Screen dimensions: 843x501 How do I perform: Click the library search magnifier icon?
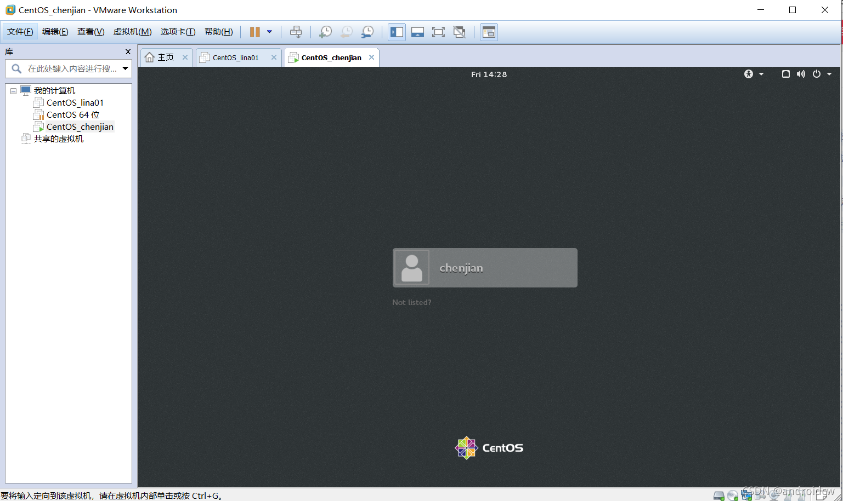[16, 68]
